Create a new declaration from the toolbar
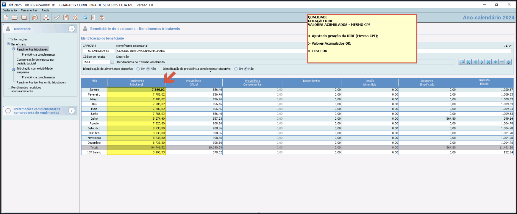The height and width of the screenshot is (214, 517). point(6,18)
